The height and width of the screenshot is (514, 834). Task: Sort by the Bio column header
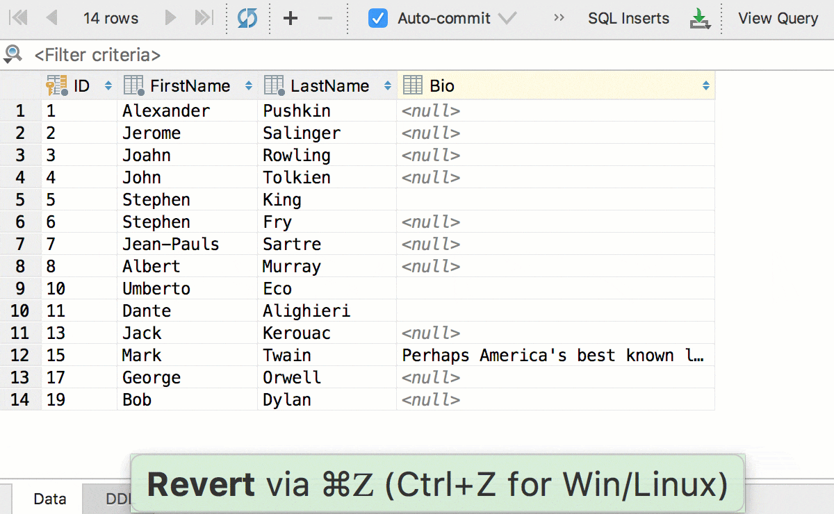pos(556,85)
